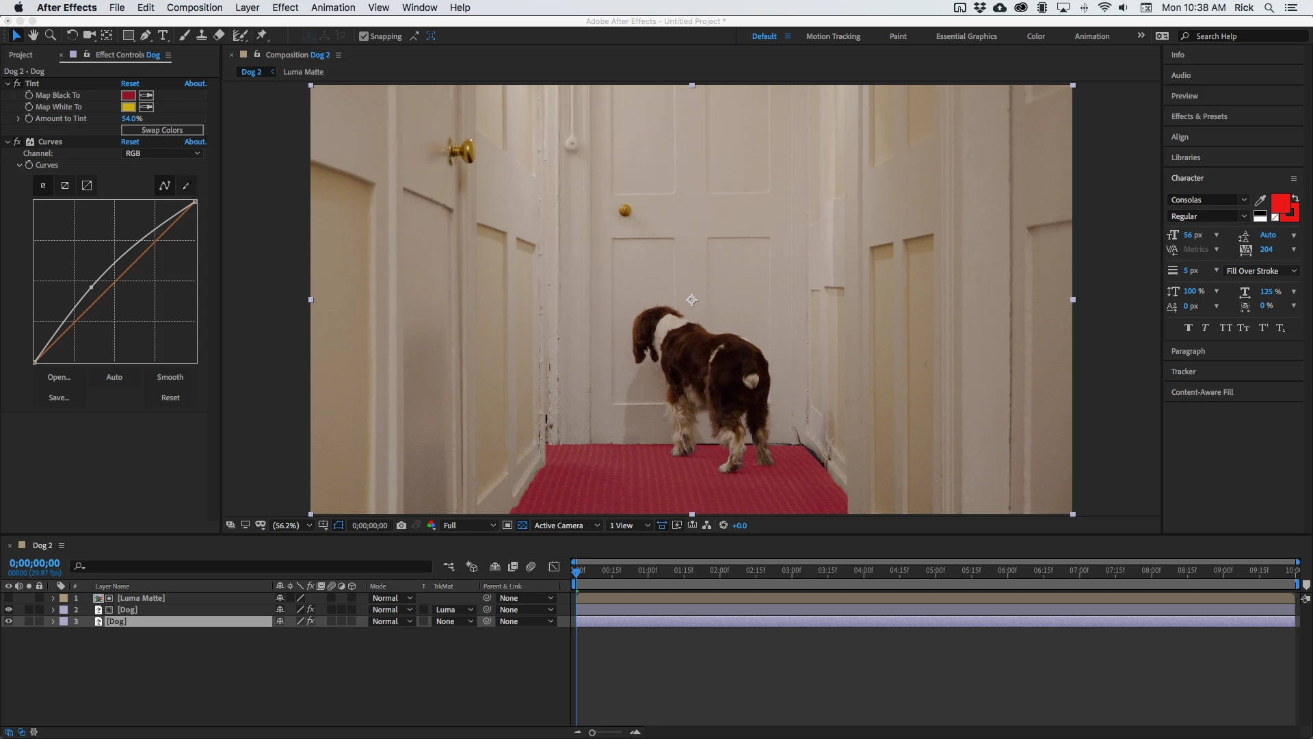Image resolution: width=1313 pixels, height=739 pixels.
Task: Select the Puppet Pin tool
Action: coord(262,36)
